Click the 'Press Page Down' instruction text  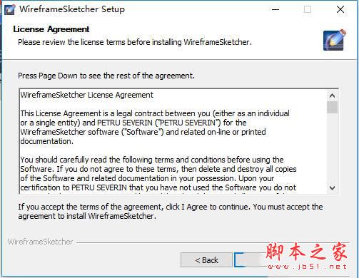[x=106, y=76]
